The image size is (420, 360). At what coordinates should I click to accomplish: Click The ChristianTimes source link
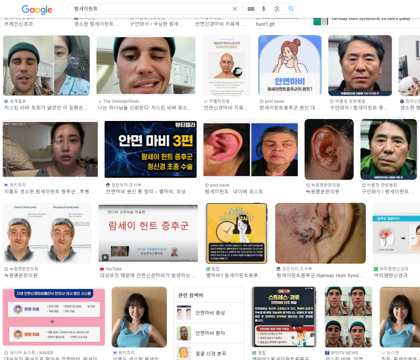pyautogui.click(x=119, y=101)
